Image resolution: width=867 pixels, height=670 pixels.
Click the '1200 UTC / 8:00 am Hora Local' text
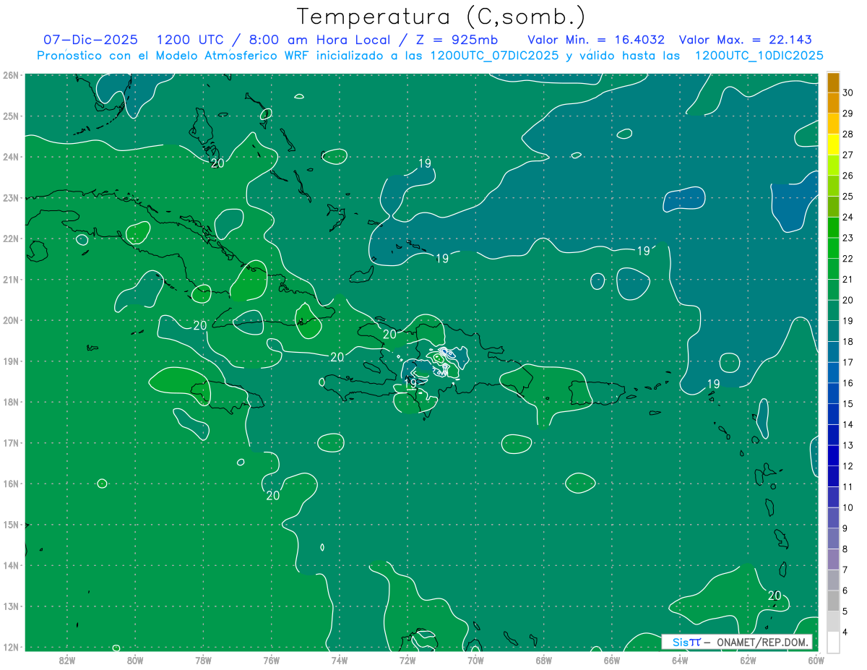click(x=273, y=40)
